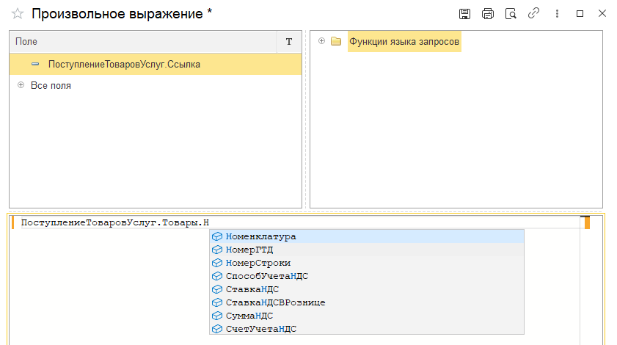The width and height of the screenshot is (617, 345).
Task: Choose СпособУчетаНДС from autocomplete list
Action: click(x=367, y=276)
